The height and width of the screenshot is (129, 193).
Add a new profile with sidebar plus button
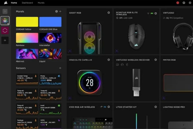coord(5,40)
